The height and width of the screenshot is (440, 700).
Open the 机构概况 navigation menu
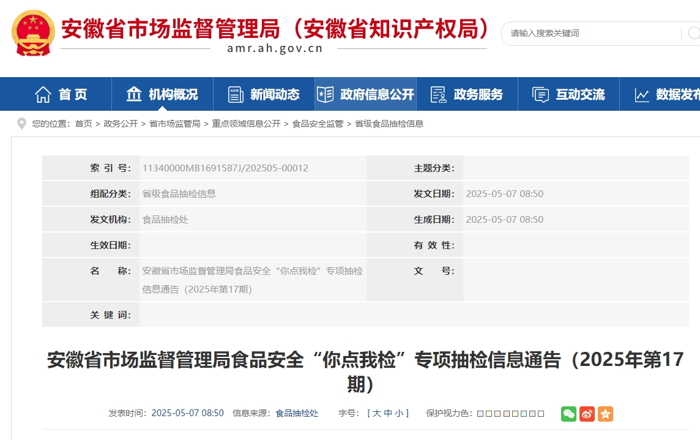[162, 94]
